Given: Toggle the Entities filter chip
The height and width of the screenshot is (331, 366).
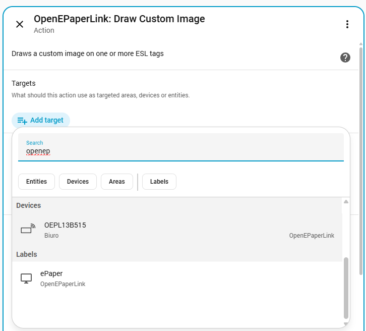Looking at the screenshot, I should point(36,182).
